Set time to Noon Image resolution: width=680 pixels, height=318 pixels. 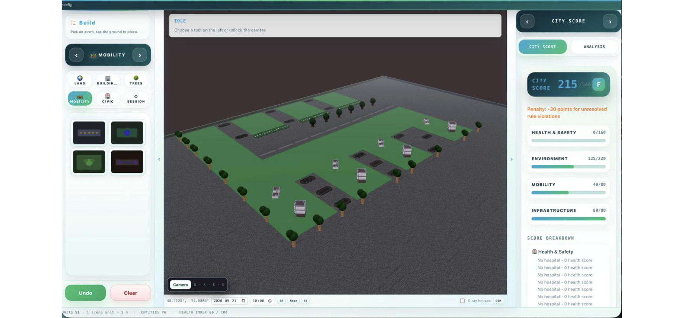tap(293, 301)
